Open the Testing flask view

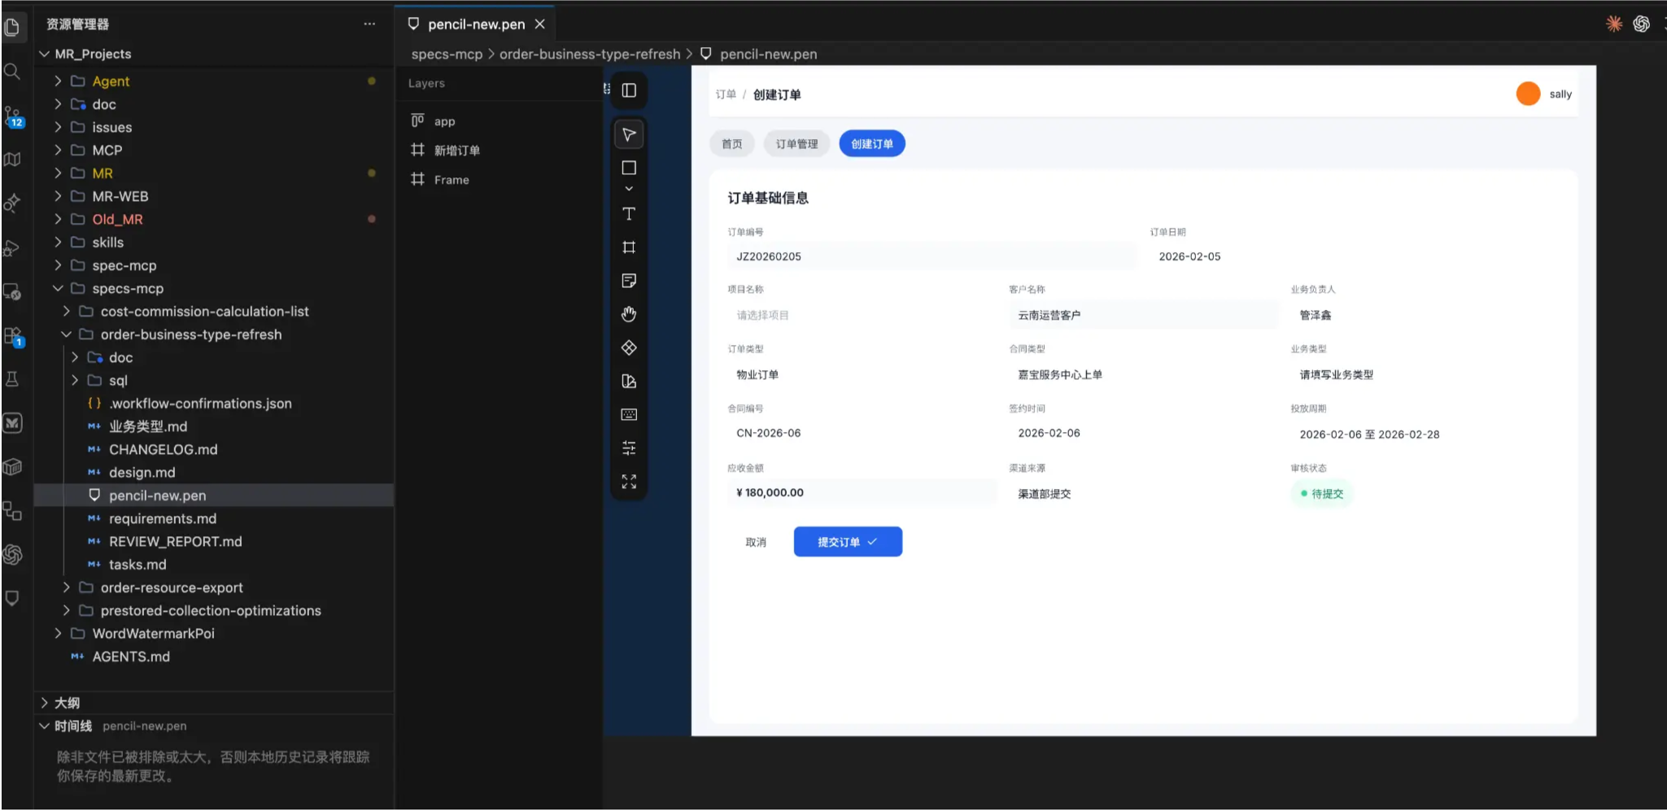point(12,379)
